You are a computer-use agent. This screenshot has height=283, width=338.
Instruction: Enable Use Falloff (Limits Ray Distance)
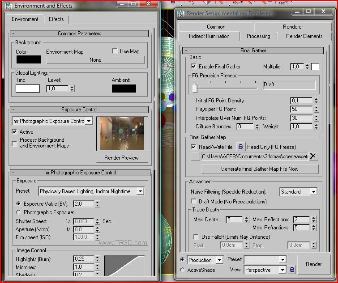click(x=196, y=237)
